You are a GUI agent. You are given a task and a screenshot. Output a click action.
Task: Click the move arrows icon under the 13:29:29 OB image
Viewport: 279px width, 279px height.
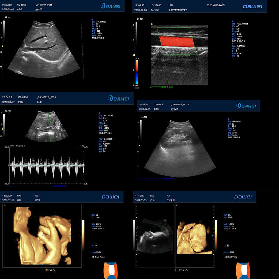(x=43, y=270)
